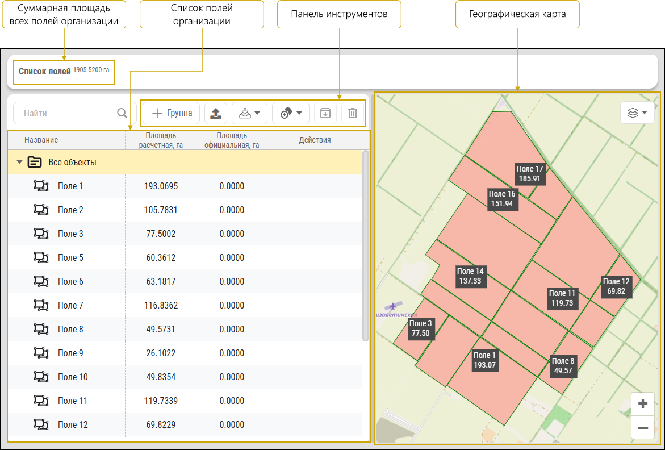Click area value 119.7339
Screen dimensions: 665x450
(x=161, y=401)
